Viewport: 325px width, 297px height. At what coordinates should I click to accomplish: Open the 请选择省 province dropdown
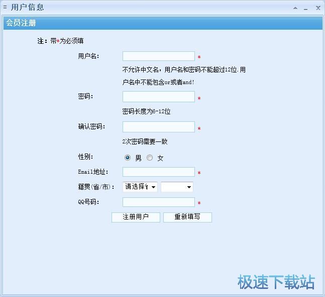click(x=140, y=187)
